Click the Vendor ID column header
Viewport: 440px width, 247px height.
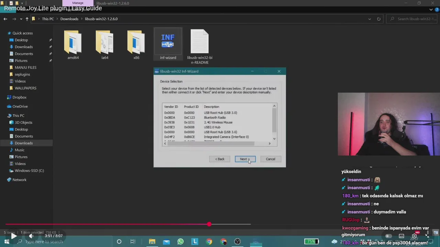pyautogui.click(x=171, y=107)
